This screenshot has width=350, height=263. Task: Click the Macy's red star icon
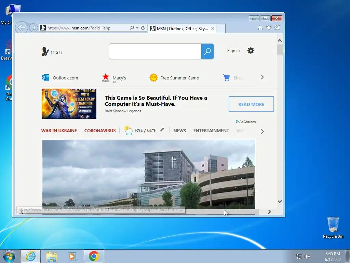point(106,77)
